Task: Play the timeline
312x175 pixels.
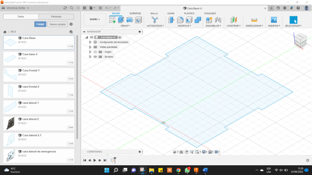Action: pos(95,160)
